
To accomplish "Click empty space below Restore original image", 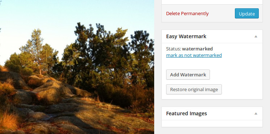I will (x=212, y=97).
